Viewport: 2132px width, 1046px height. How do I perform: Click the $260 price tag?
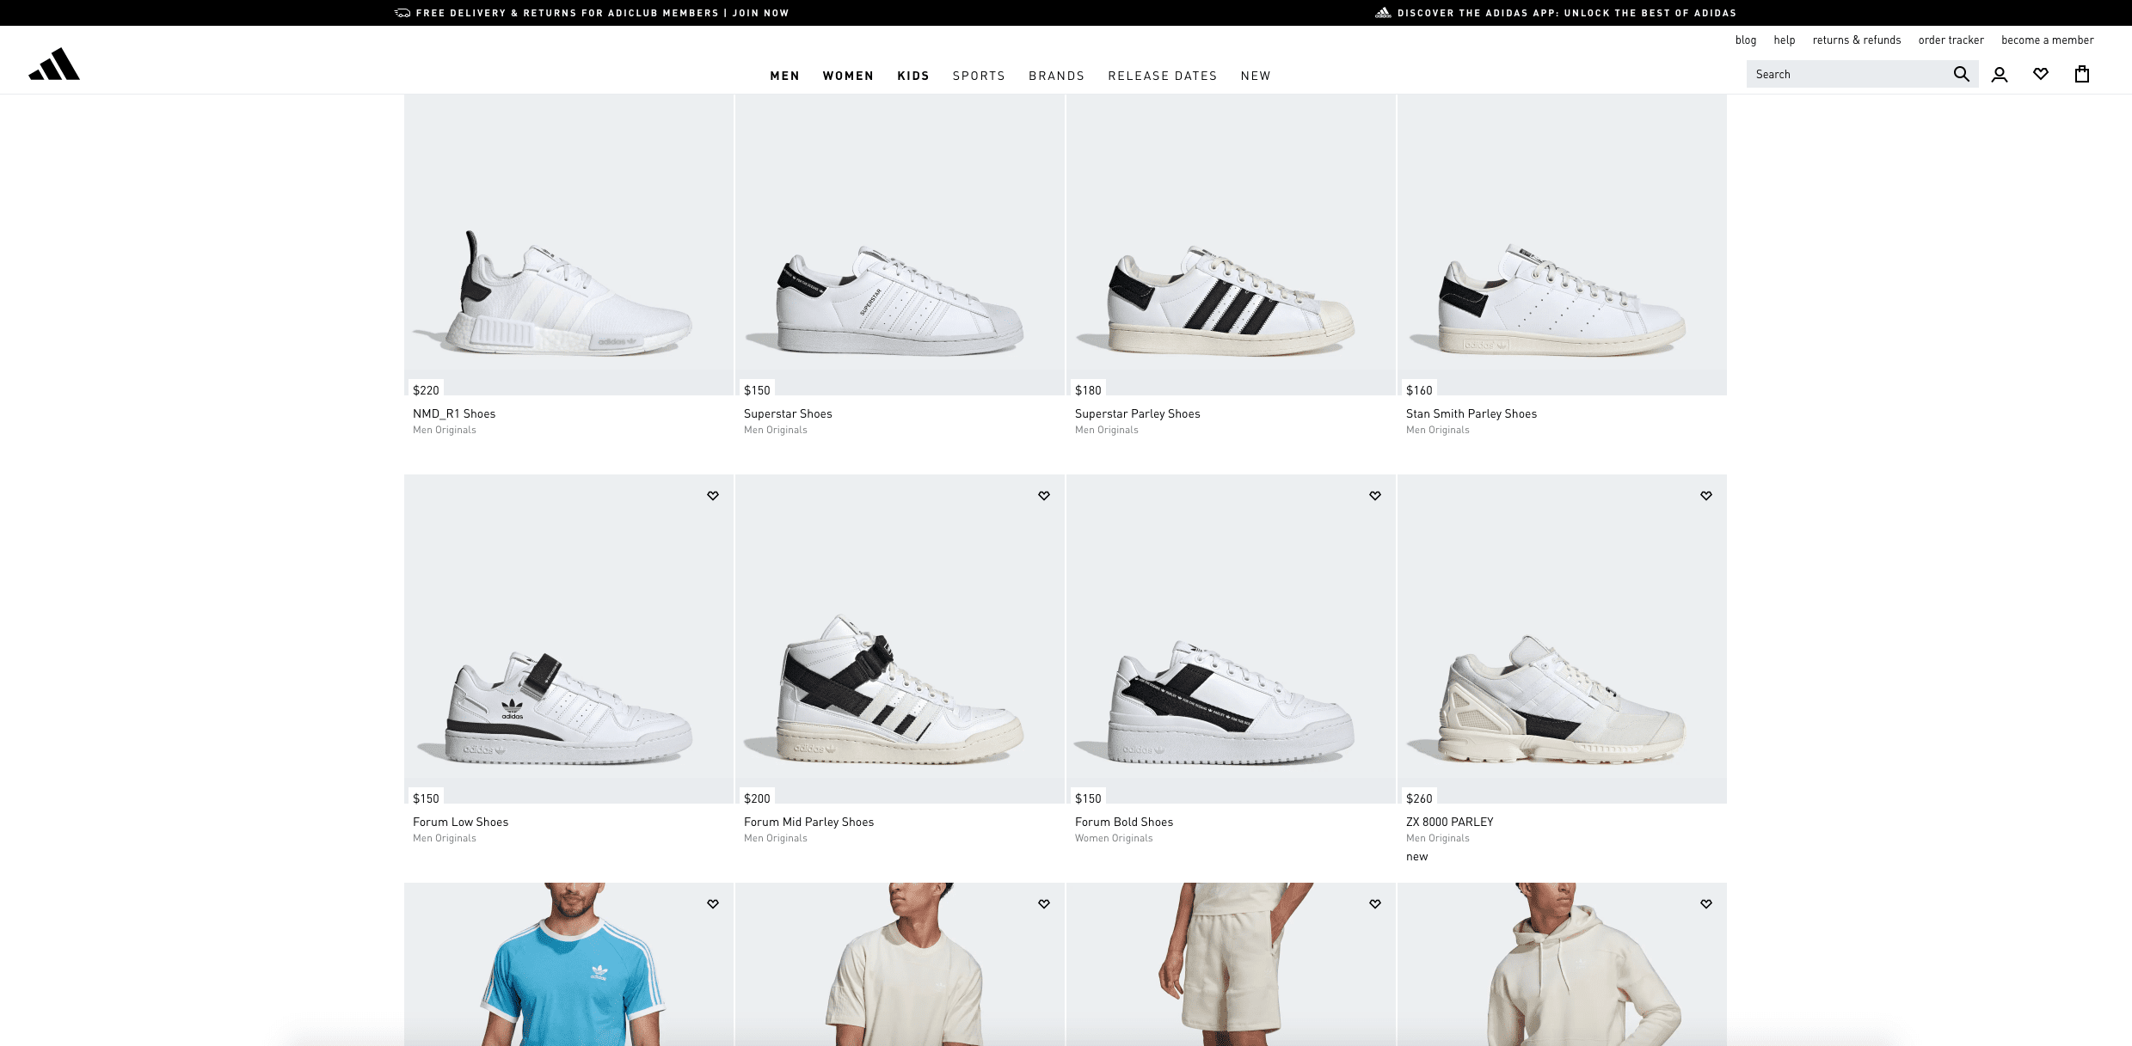click(x=1419, y=798)
